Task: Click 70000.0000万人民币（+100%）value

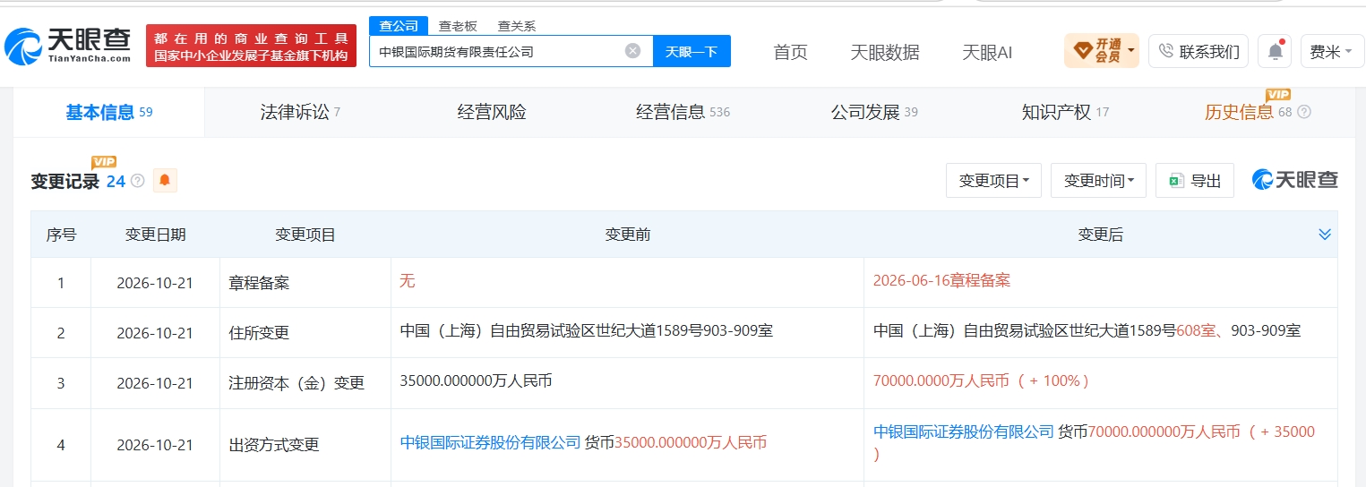Action: point(982,380)
